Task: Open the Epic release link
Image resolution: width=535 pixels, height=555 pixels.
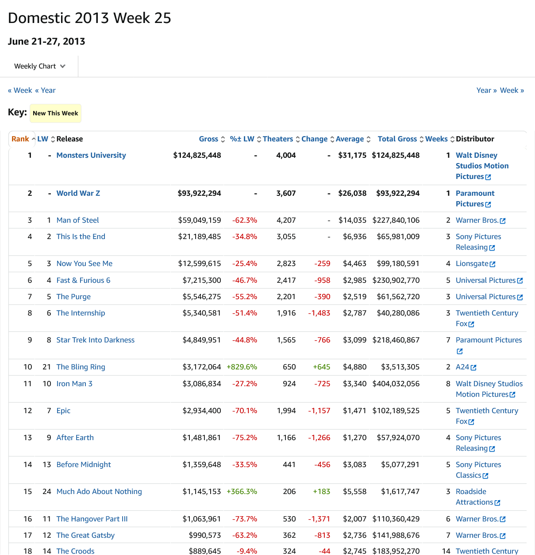Action: 63,411
